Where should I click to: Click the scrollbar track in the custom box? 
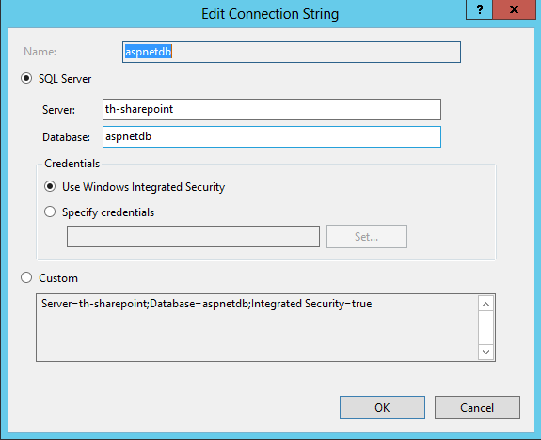(x=485, y=327)
